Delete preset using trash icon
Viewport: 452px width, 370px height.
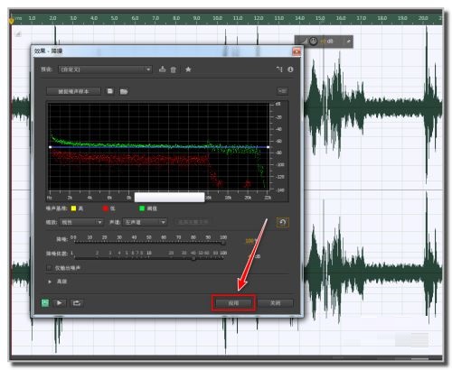click(x=174, y=69)
